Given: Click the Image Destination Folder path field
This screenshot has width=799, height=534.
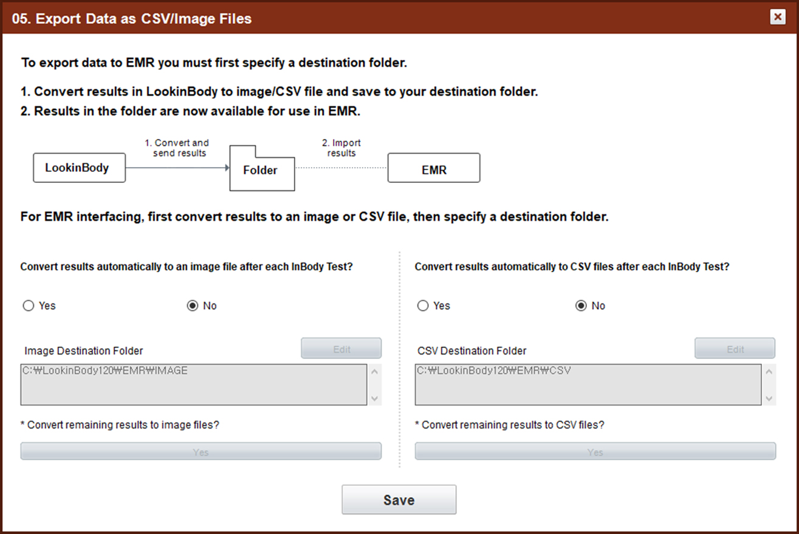Looking at the screenshot, I should (194, 385).
